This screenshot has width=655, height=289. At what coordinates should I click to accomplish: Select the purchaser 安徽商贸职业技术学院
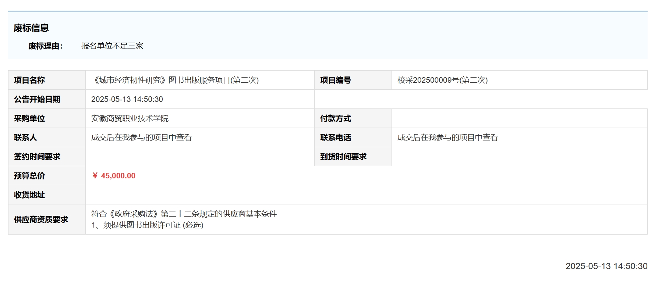(130, 118)
